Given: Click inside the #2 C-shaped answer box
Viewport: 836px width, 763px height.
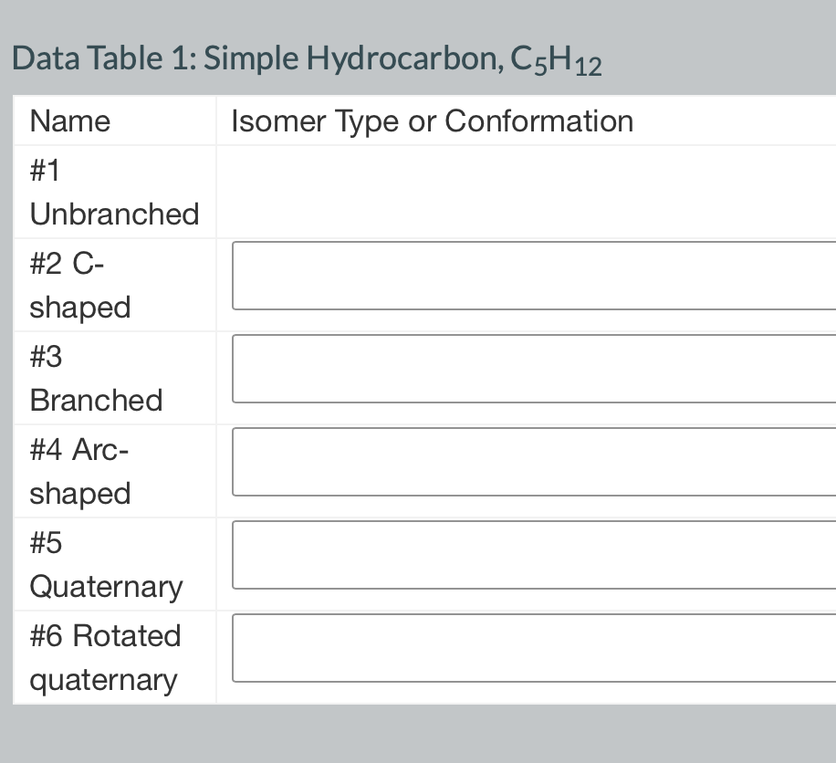Looking at the screenshot, I should pos(529,275).
